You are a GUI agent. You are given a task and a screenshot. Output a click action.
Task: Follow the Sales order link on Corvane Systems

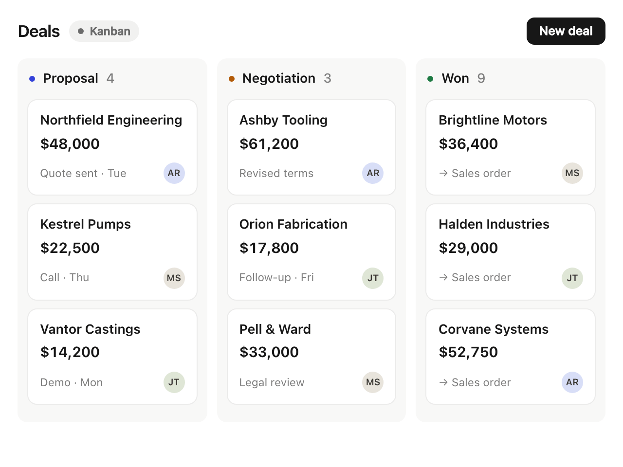coord(475,382)
